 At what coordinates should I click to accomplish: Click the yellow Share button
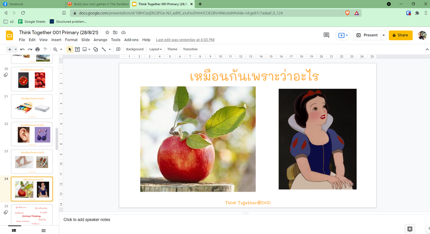400,35
